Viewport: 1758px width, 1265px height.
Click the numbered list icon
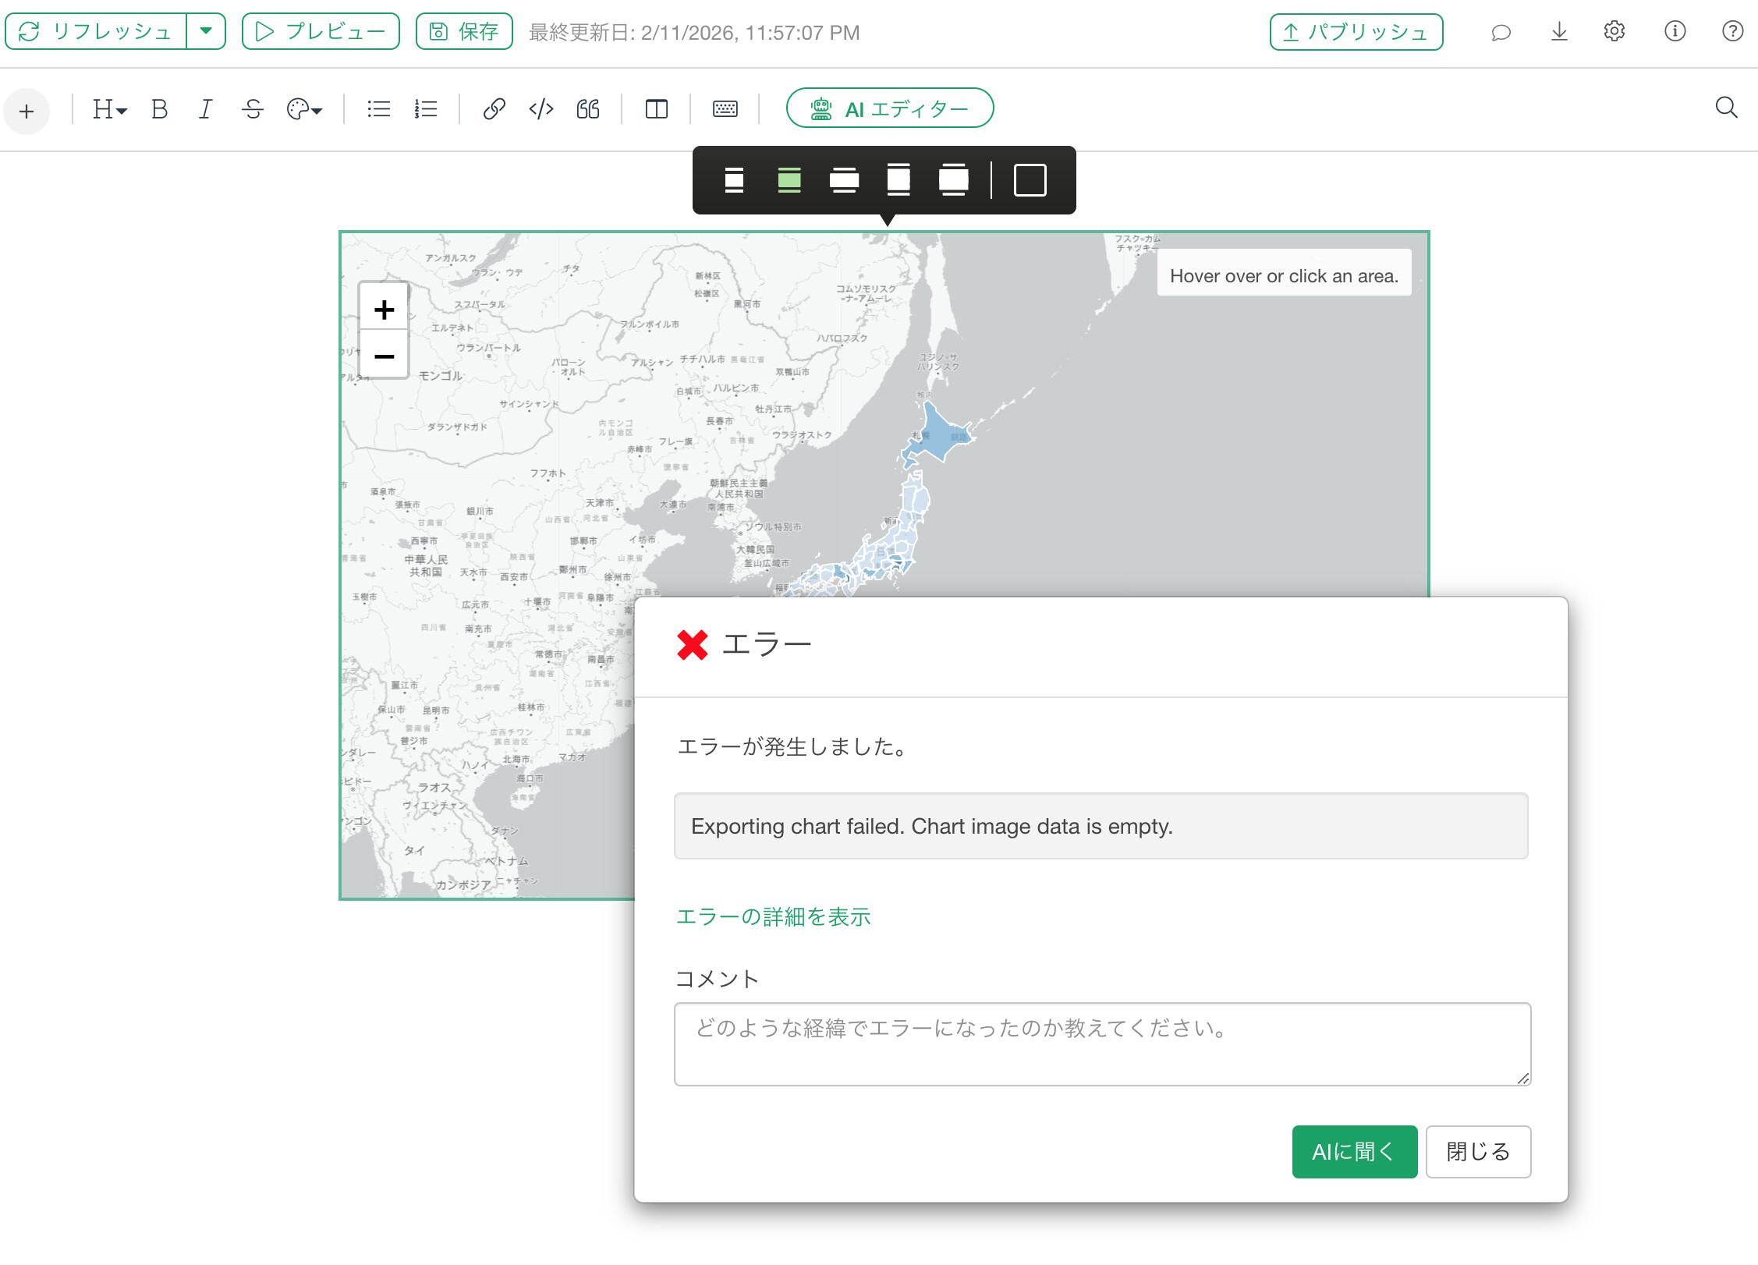tap(425, 109)
